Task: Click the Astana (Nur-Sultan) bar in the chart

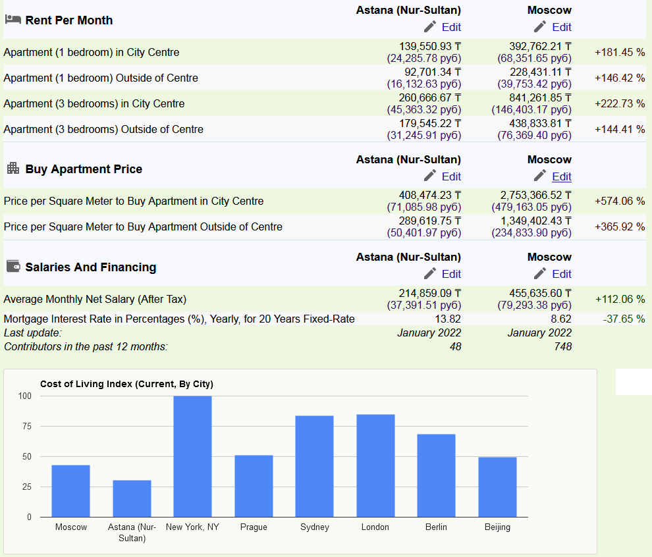Action: [x=132, y=498]
